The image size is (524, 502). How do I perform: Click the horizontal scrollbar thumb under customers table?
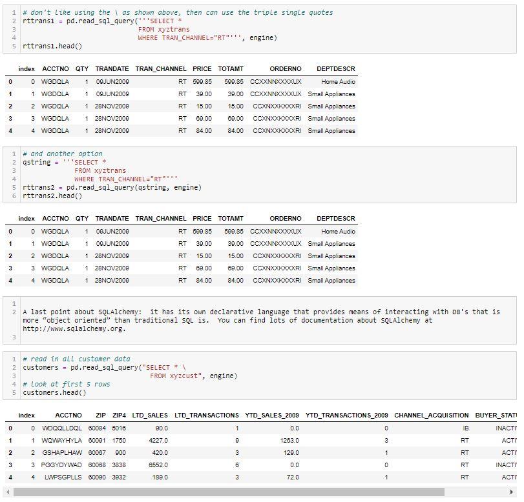229,492
